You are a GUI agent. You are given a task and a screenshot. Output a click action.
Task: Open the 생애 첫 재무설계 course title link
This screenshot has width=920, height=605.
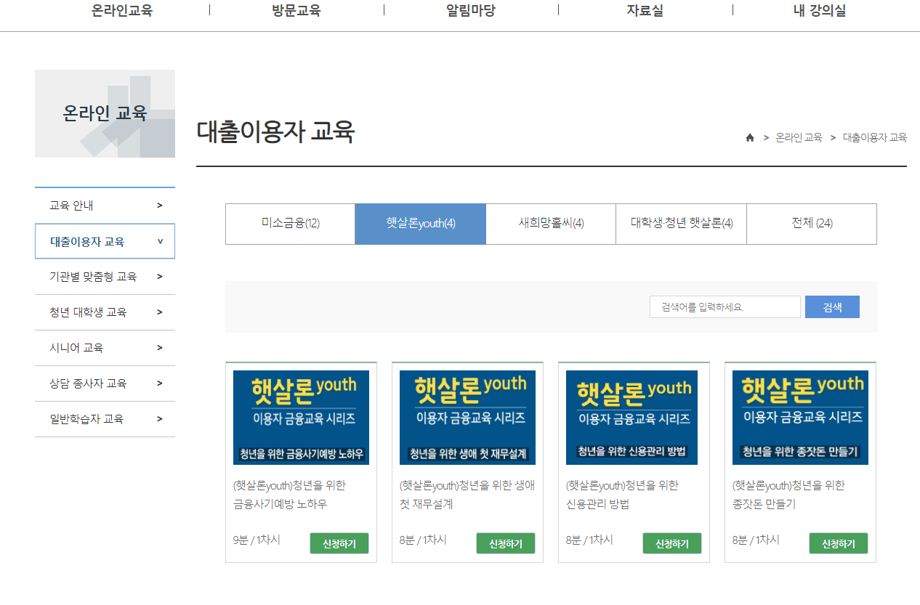pyautogui.click(x=467, y=495)
